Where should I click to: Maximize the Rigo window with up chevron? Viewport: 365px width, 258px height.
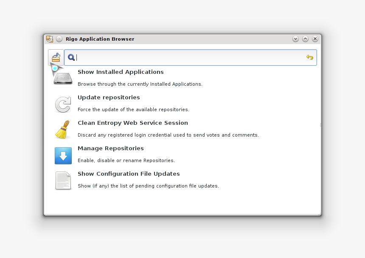coord(306,39)
